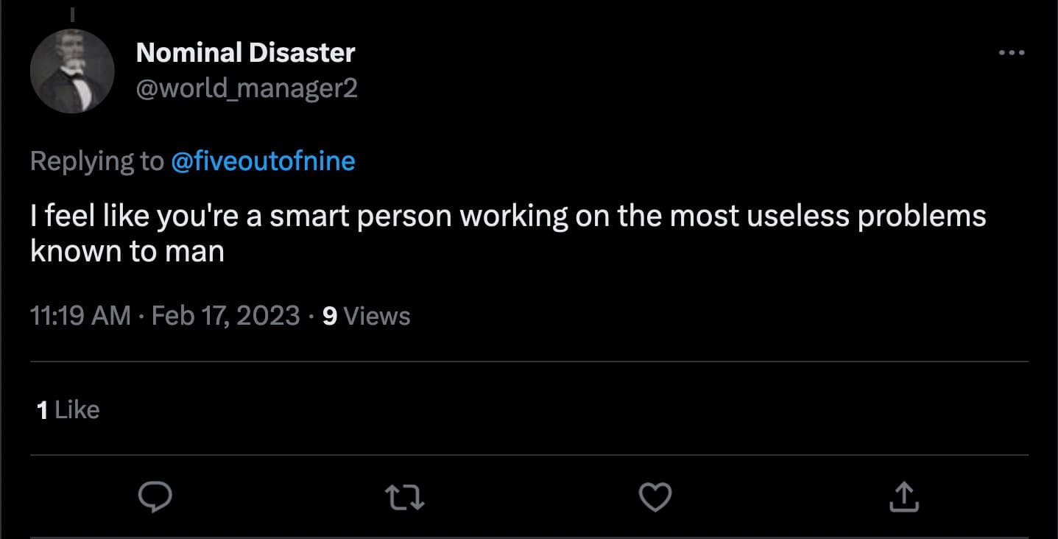Like the tweet with the heart icon

[x=655, y=498]
